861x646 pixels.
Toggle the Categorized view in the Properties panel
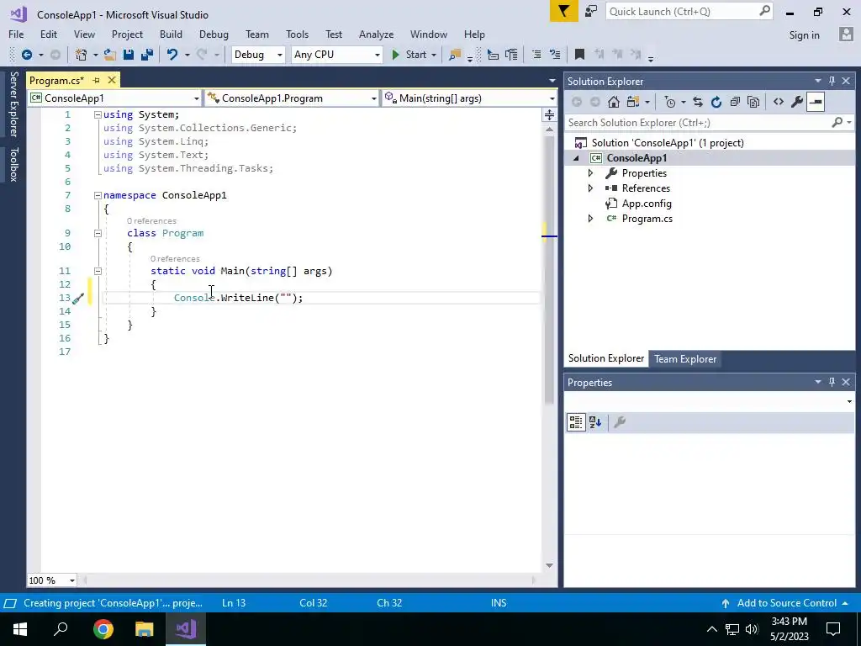(x=576, y=422)
